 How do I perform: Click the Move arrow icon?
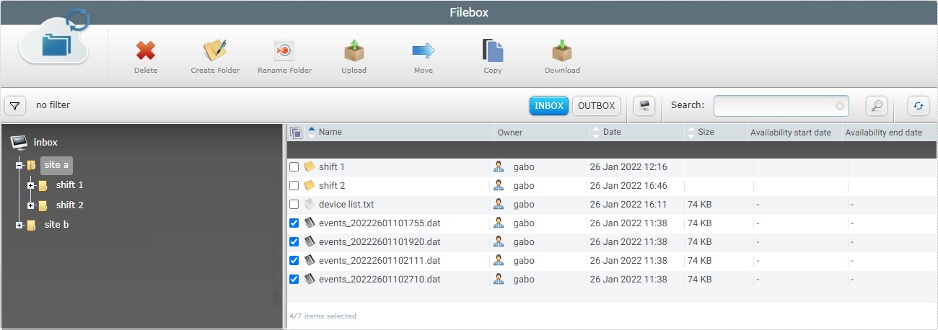[424, 50]
